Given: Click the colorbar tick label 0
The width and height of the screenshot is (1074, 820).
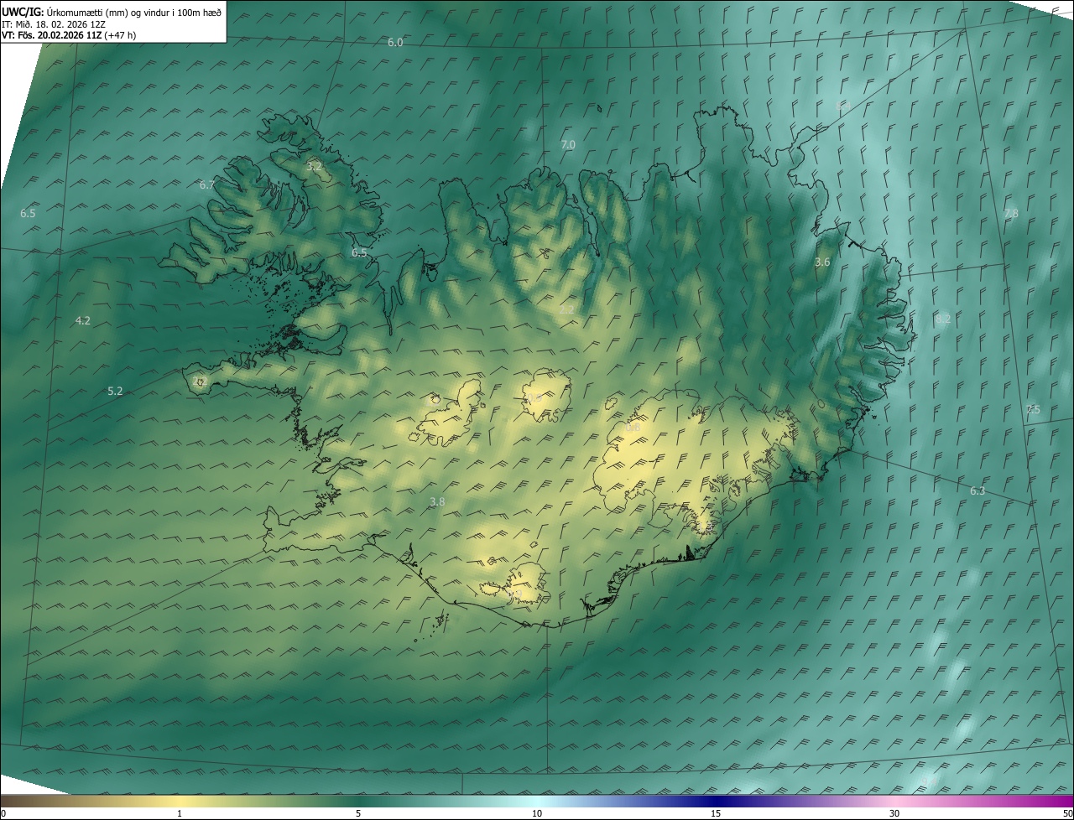Looking at the screenshot, I should pos(3,813).
